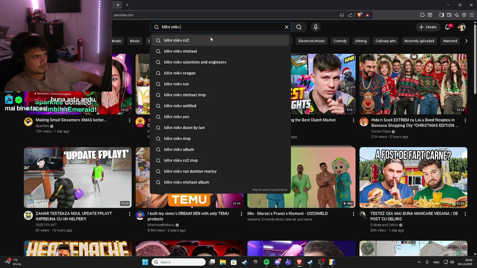Select 'killer mike yes' suggestion
477x268 pixels.
(220, 117)
